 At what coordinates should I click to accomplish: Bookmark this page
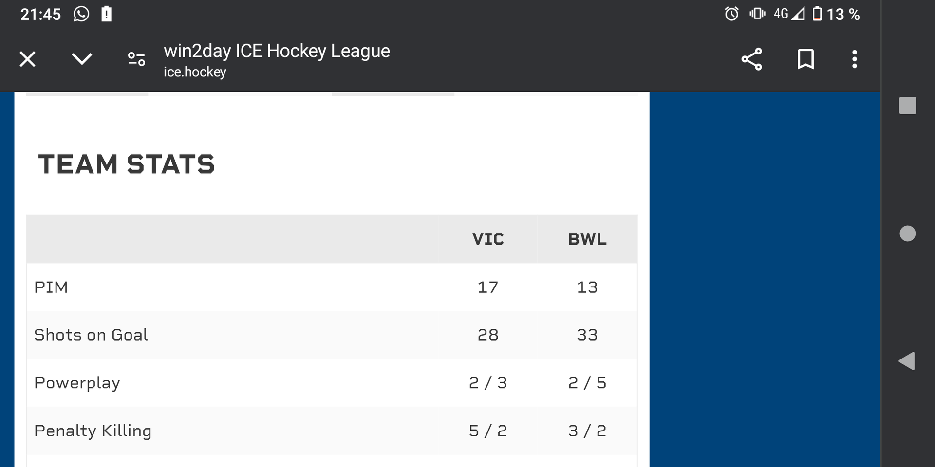coord(805,59)
